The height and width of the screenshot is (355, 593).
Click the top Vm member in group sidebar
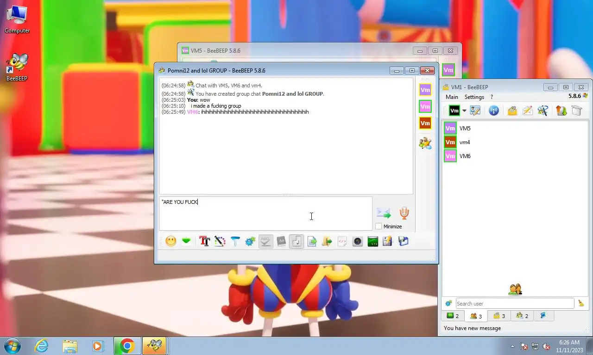[425, 90]
